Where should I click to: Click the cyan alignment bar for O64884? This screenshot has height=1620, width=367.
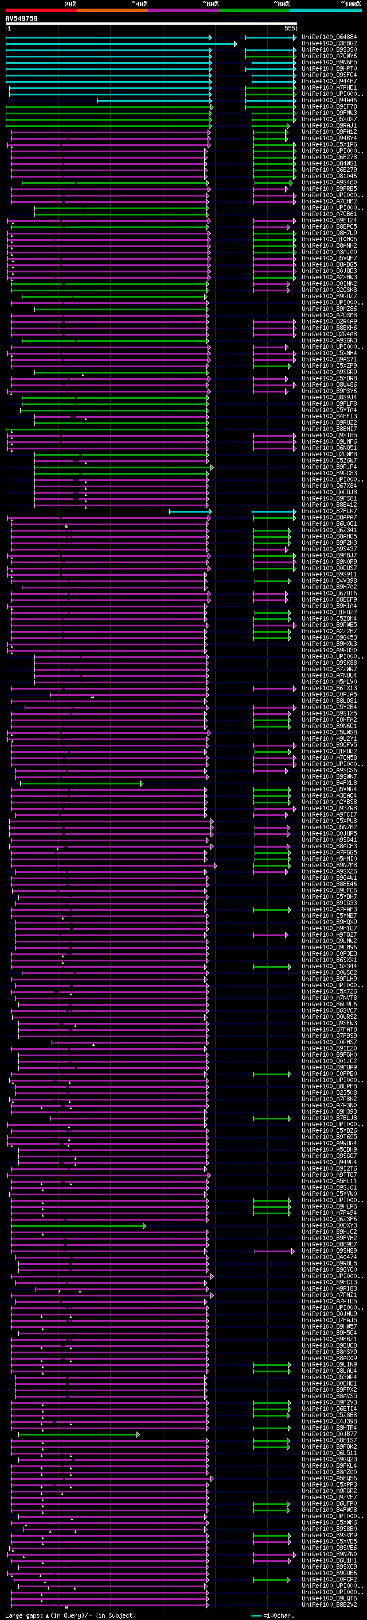(108, 38)
